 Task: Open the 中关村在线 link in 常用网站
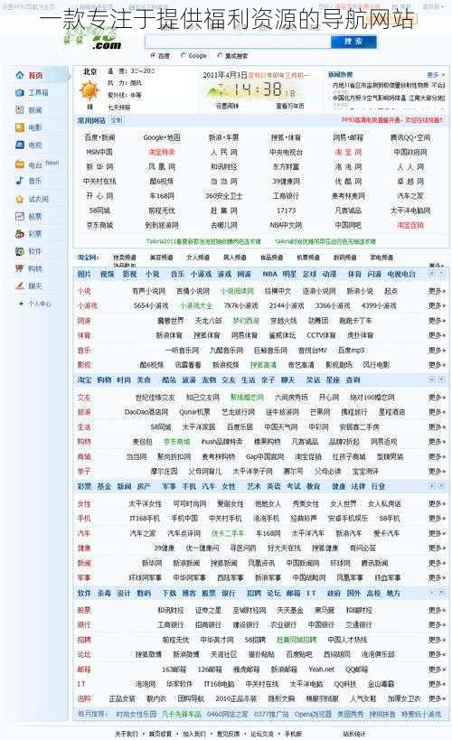[x=99, y=182]
